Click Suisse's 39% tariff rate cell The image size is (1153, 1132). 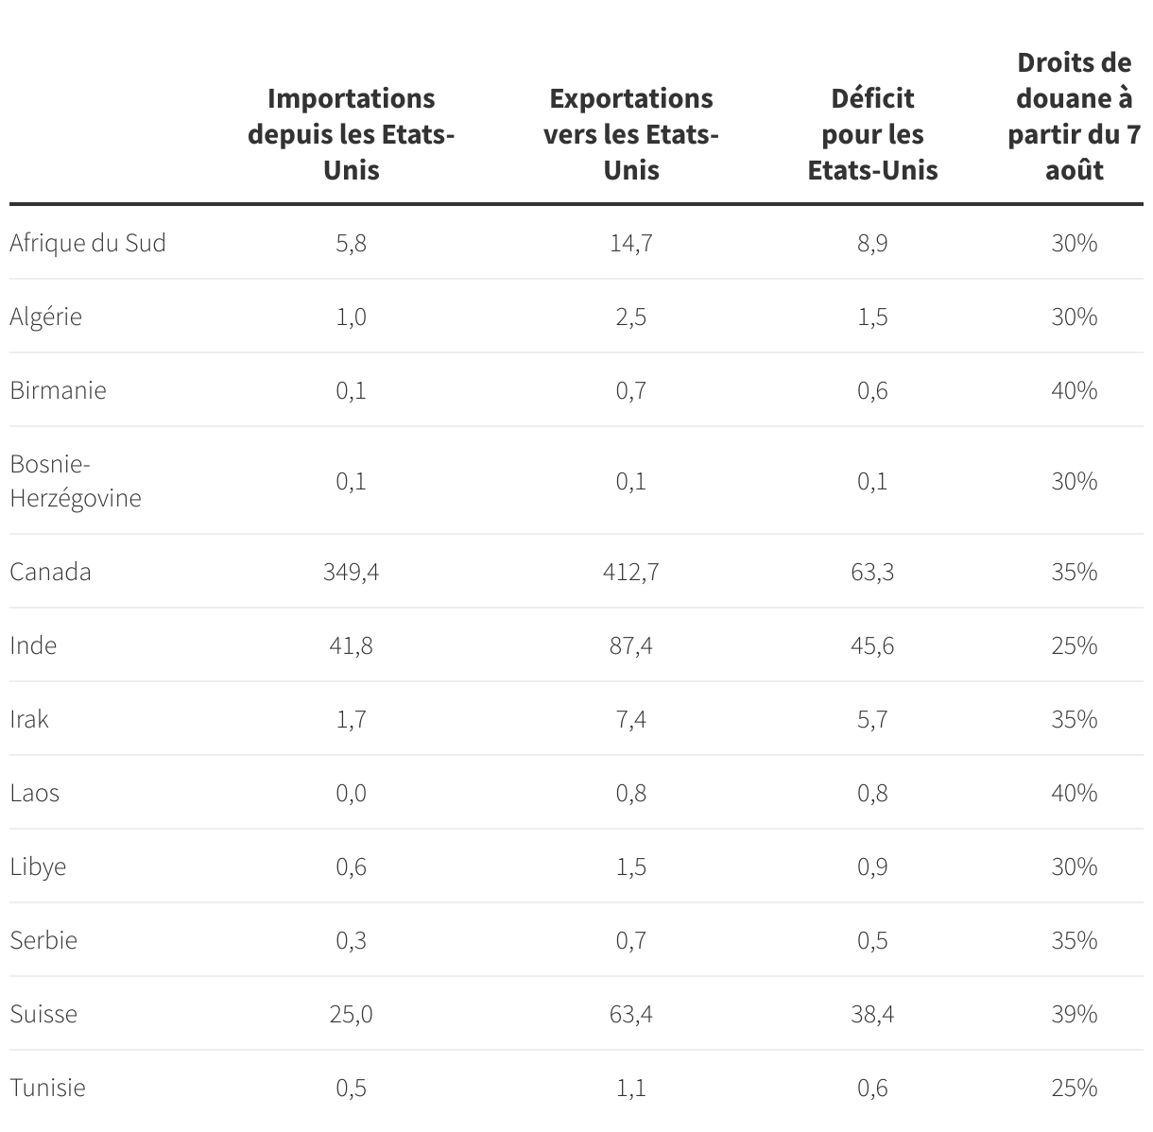[x=1074, y=1014]
